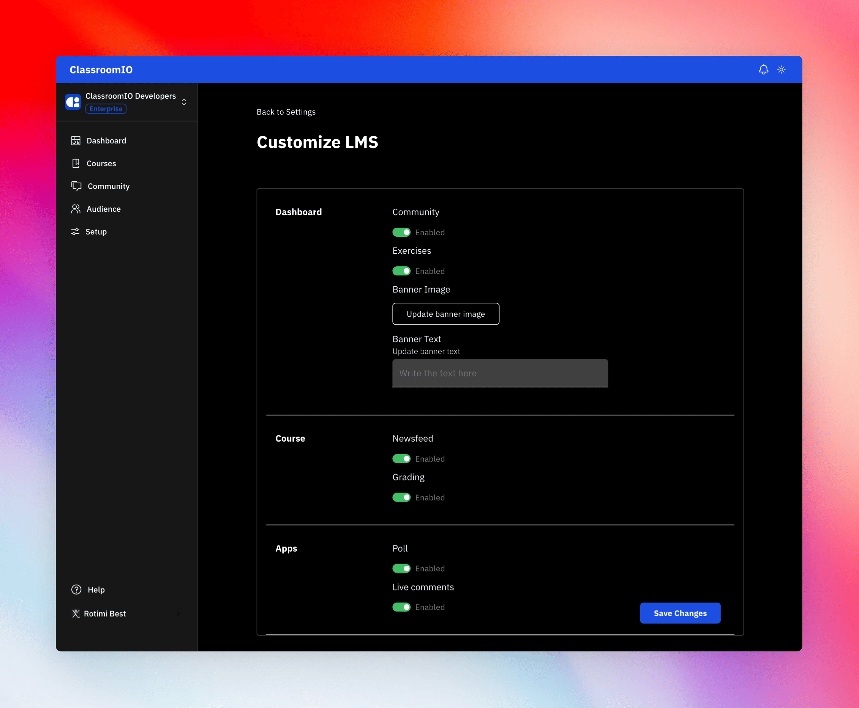The height and width of the screenshot is (708, 859).
Task: Click Save Changes button
Action: coord(680,612)
